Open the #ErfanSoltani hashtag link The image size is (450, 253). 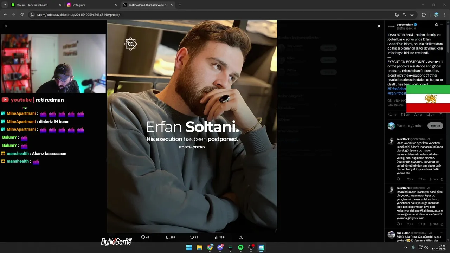[x=397, y=89]
